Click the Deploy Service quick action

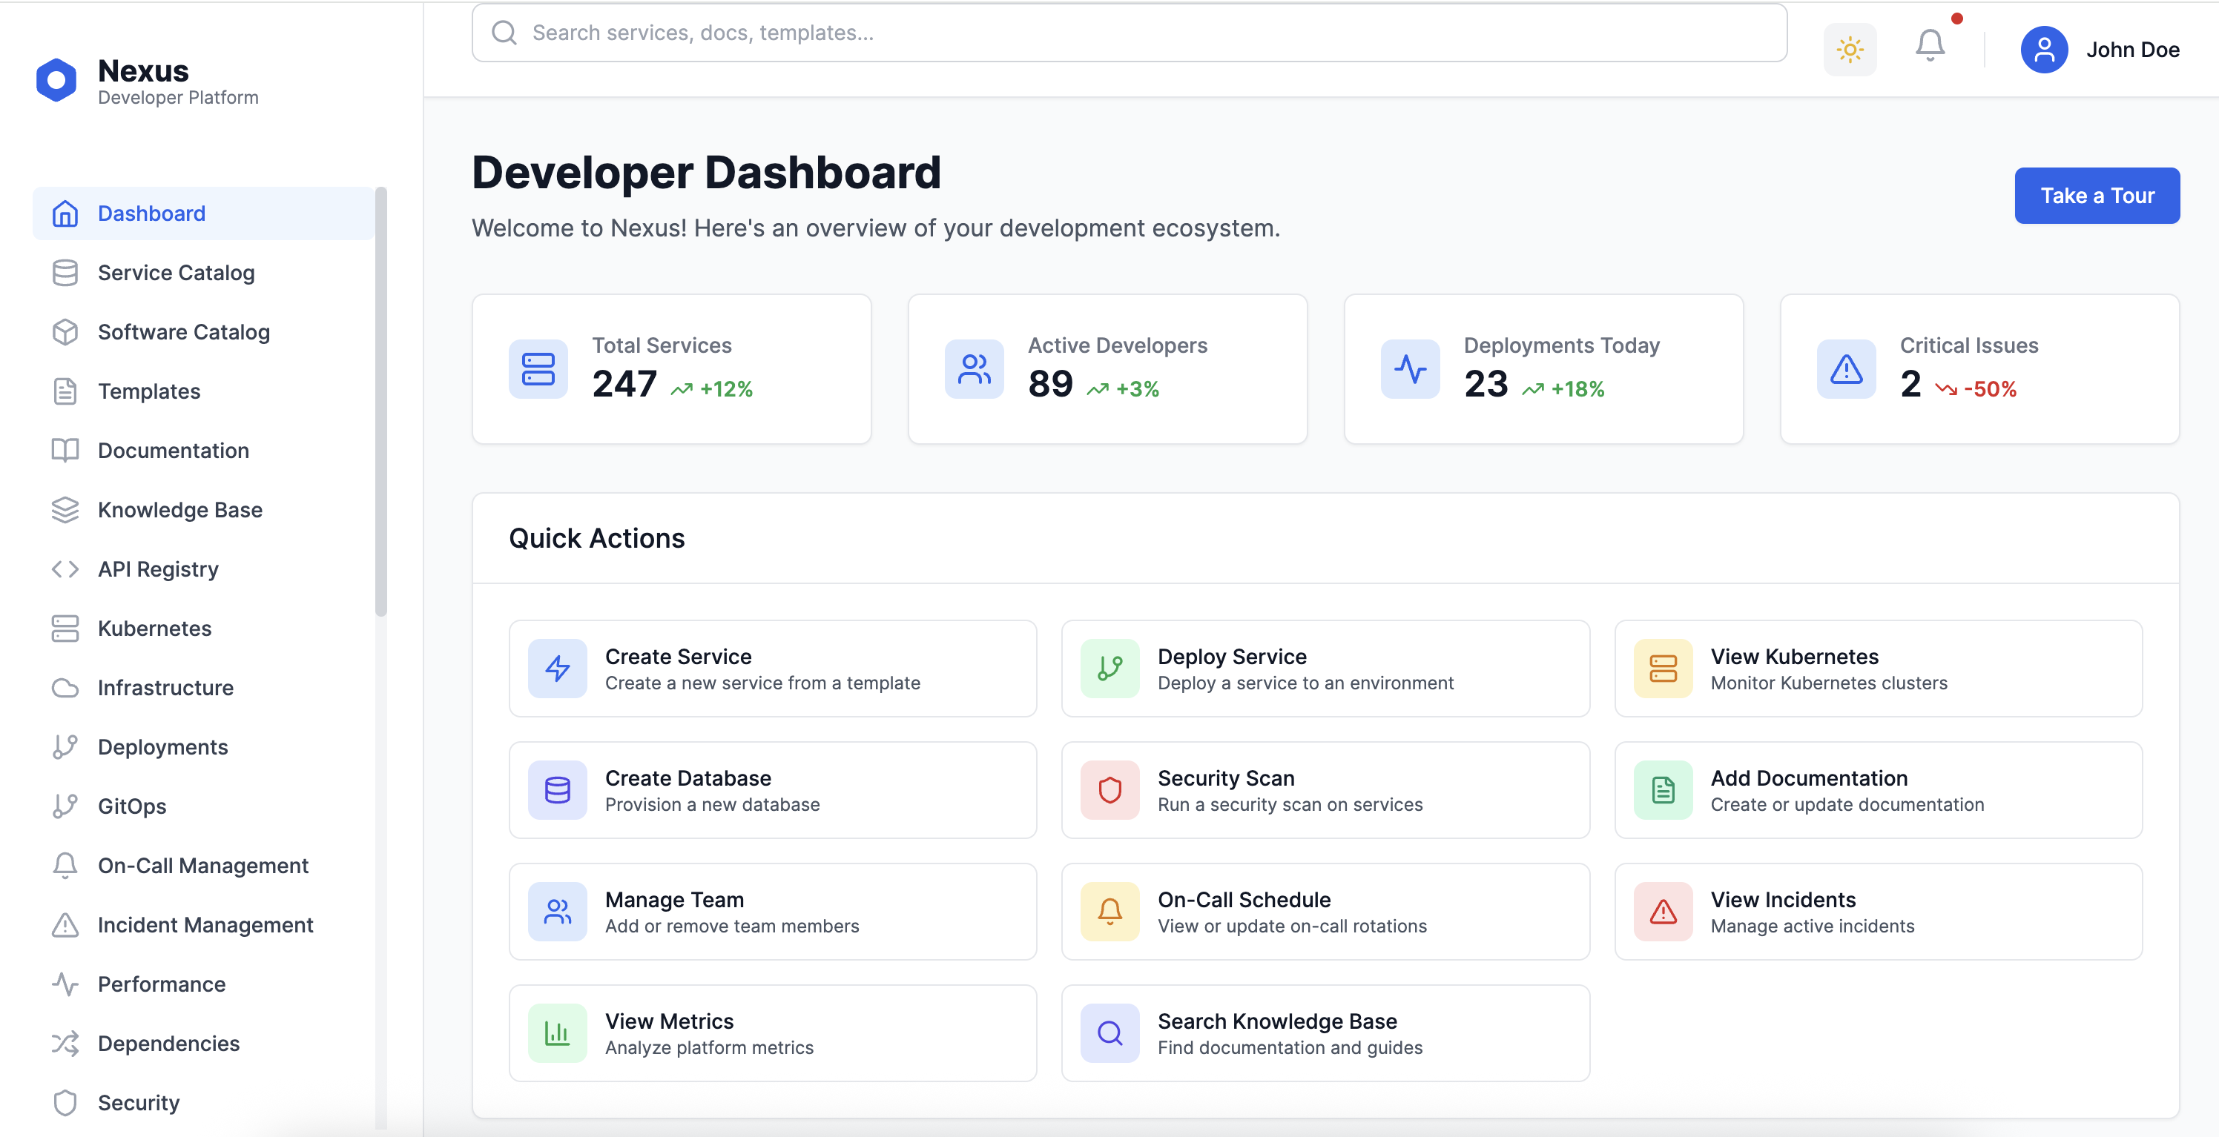point(1325,668)
